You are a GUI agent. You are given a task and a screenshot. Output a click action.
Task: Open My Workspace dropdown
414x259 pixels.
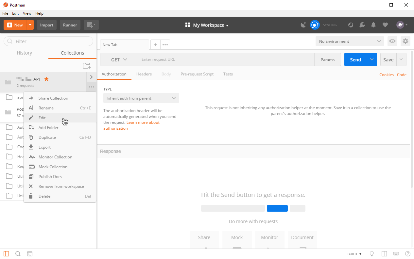click(207, 25)
